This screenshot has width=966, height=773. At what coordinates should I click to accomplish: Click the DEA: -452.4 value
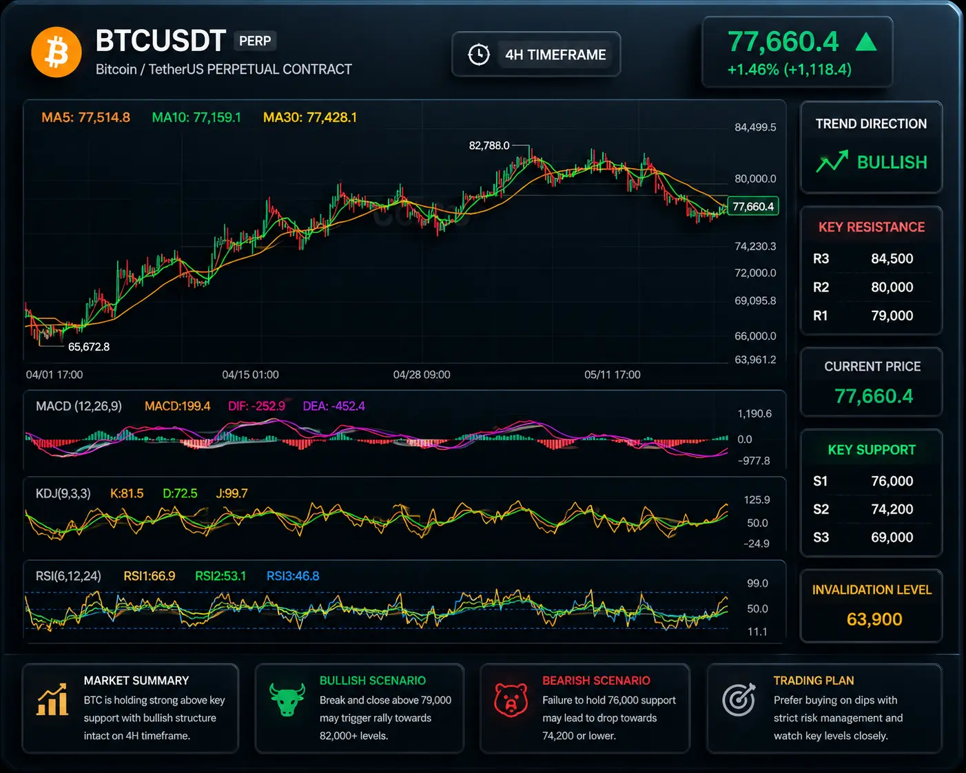[334, 406]
